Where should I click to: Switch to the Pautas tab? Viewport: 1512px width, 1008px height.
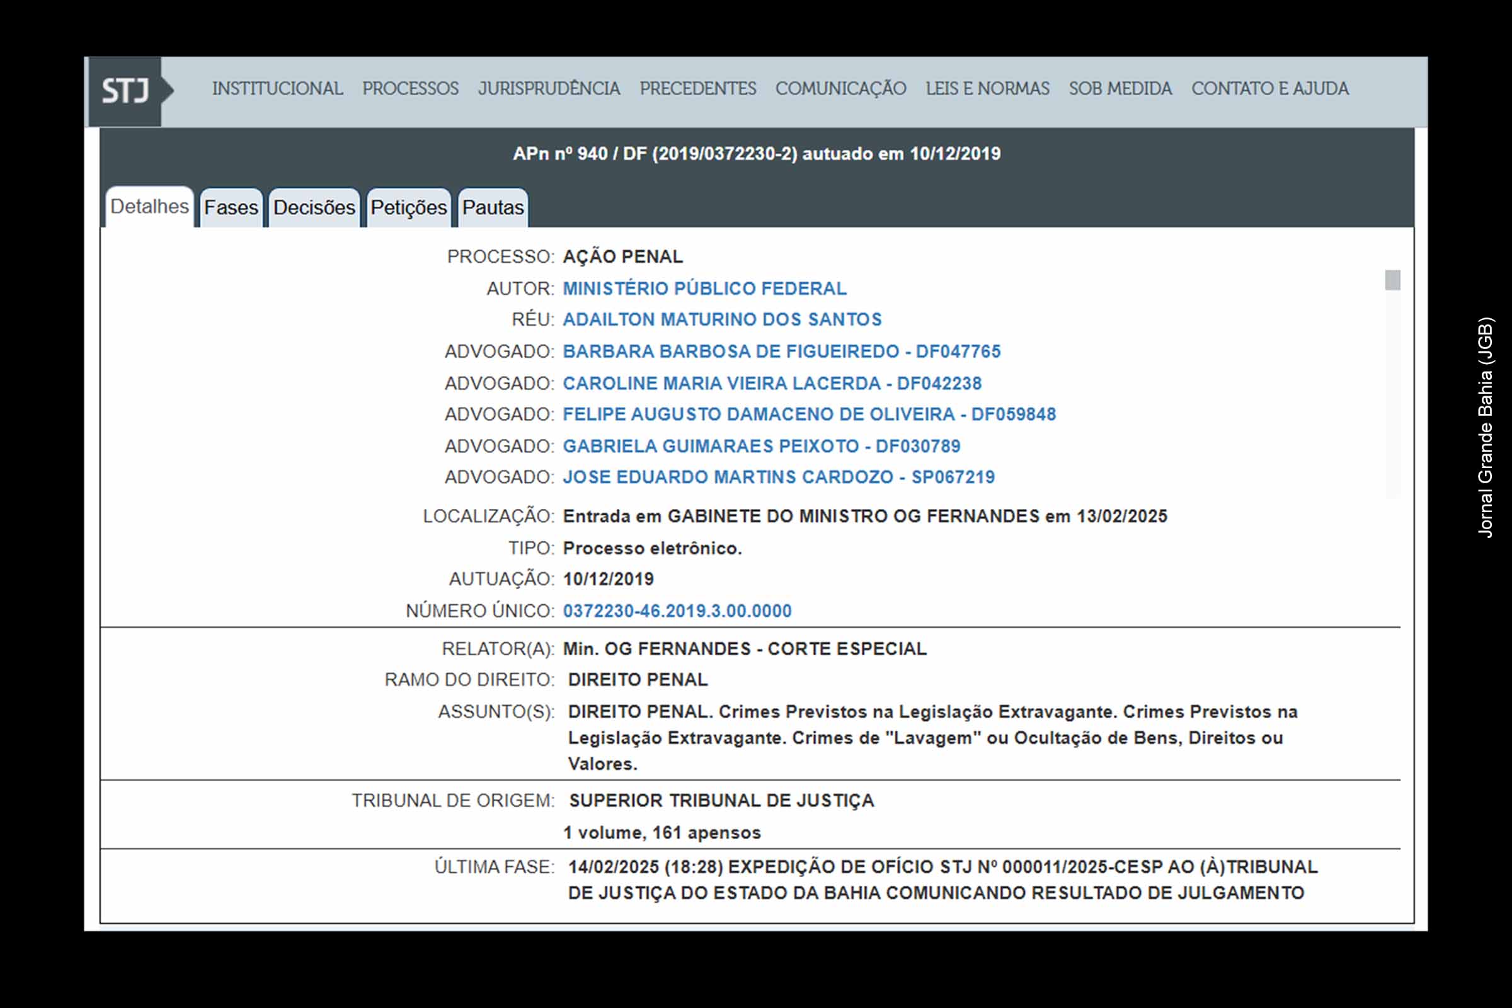[493, 208]
